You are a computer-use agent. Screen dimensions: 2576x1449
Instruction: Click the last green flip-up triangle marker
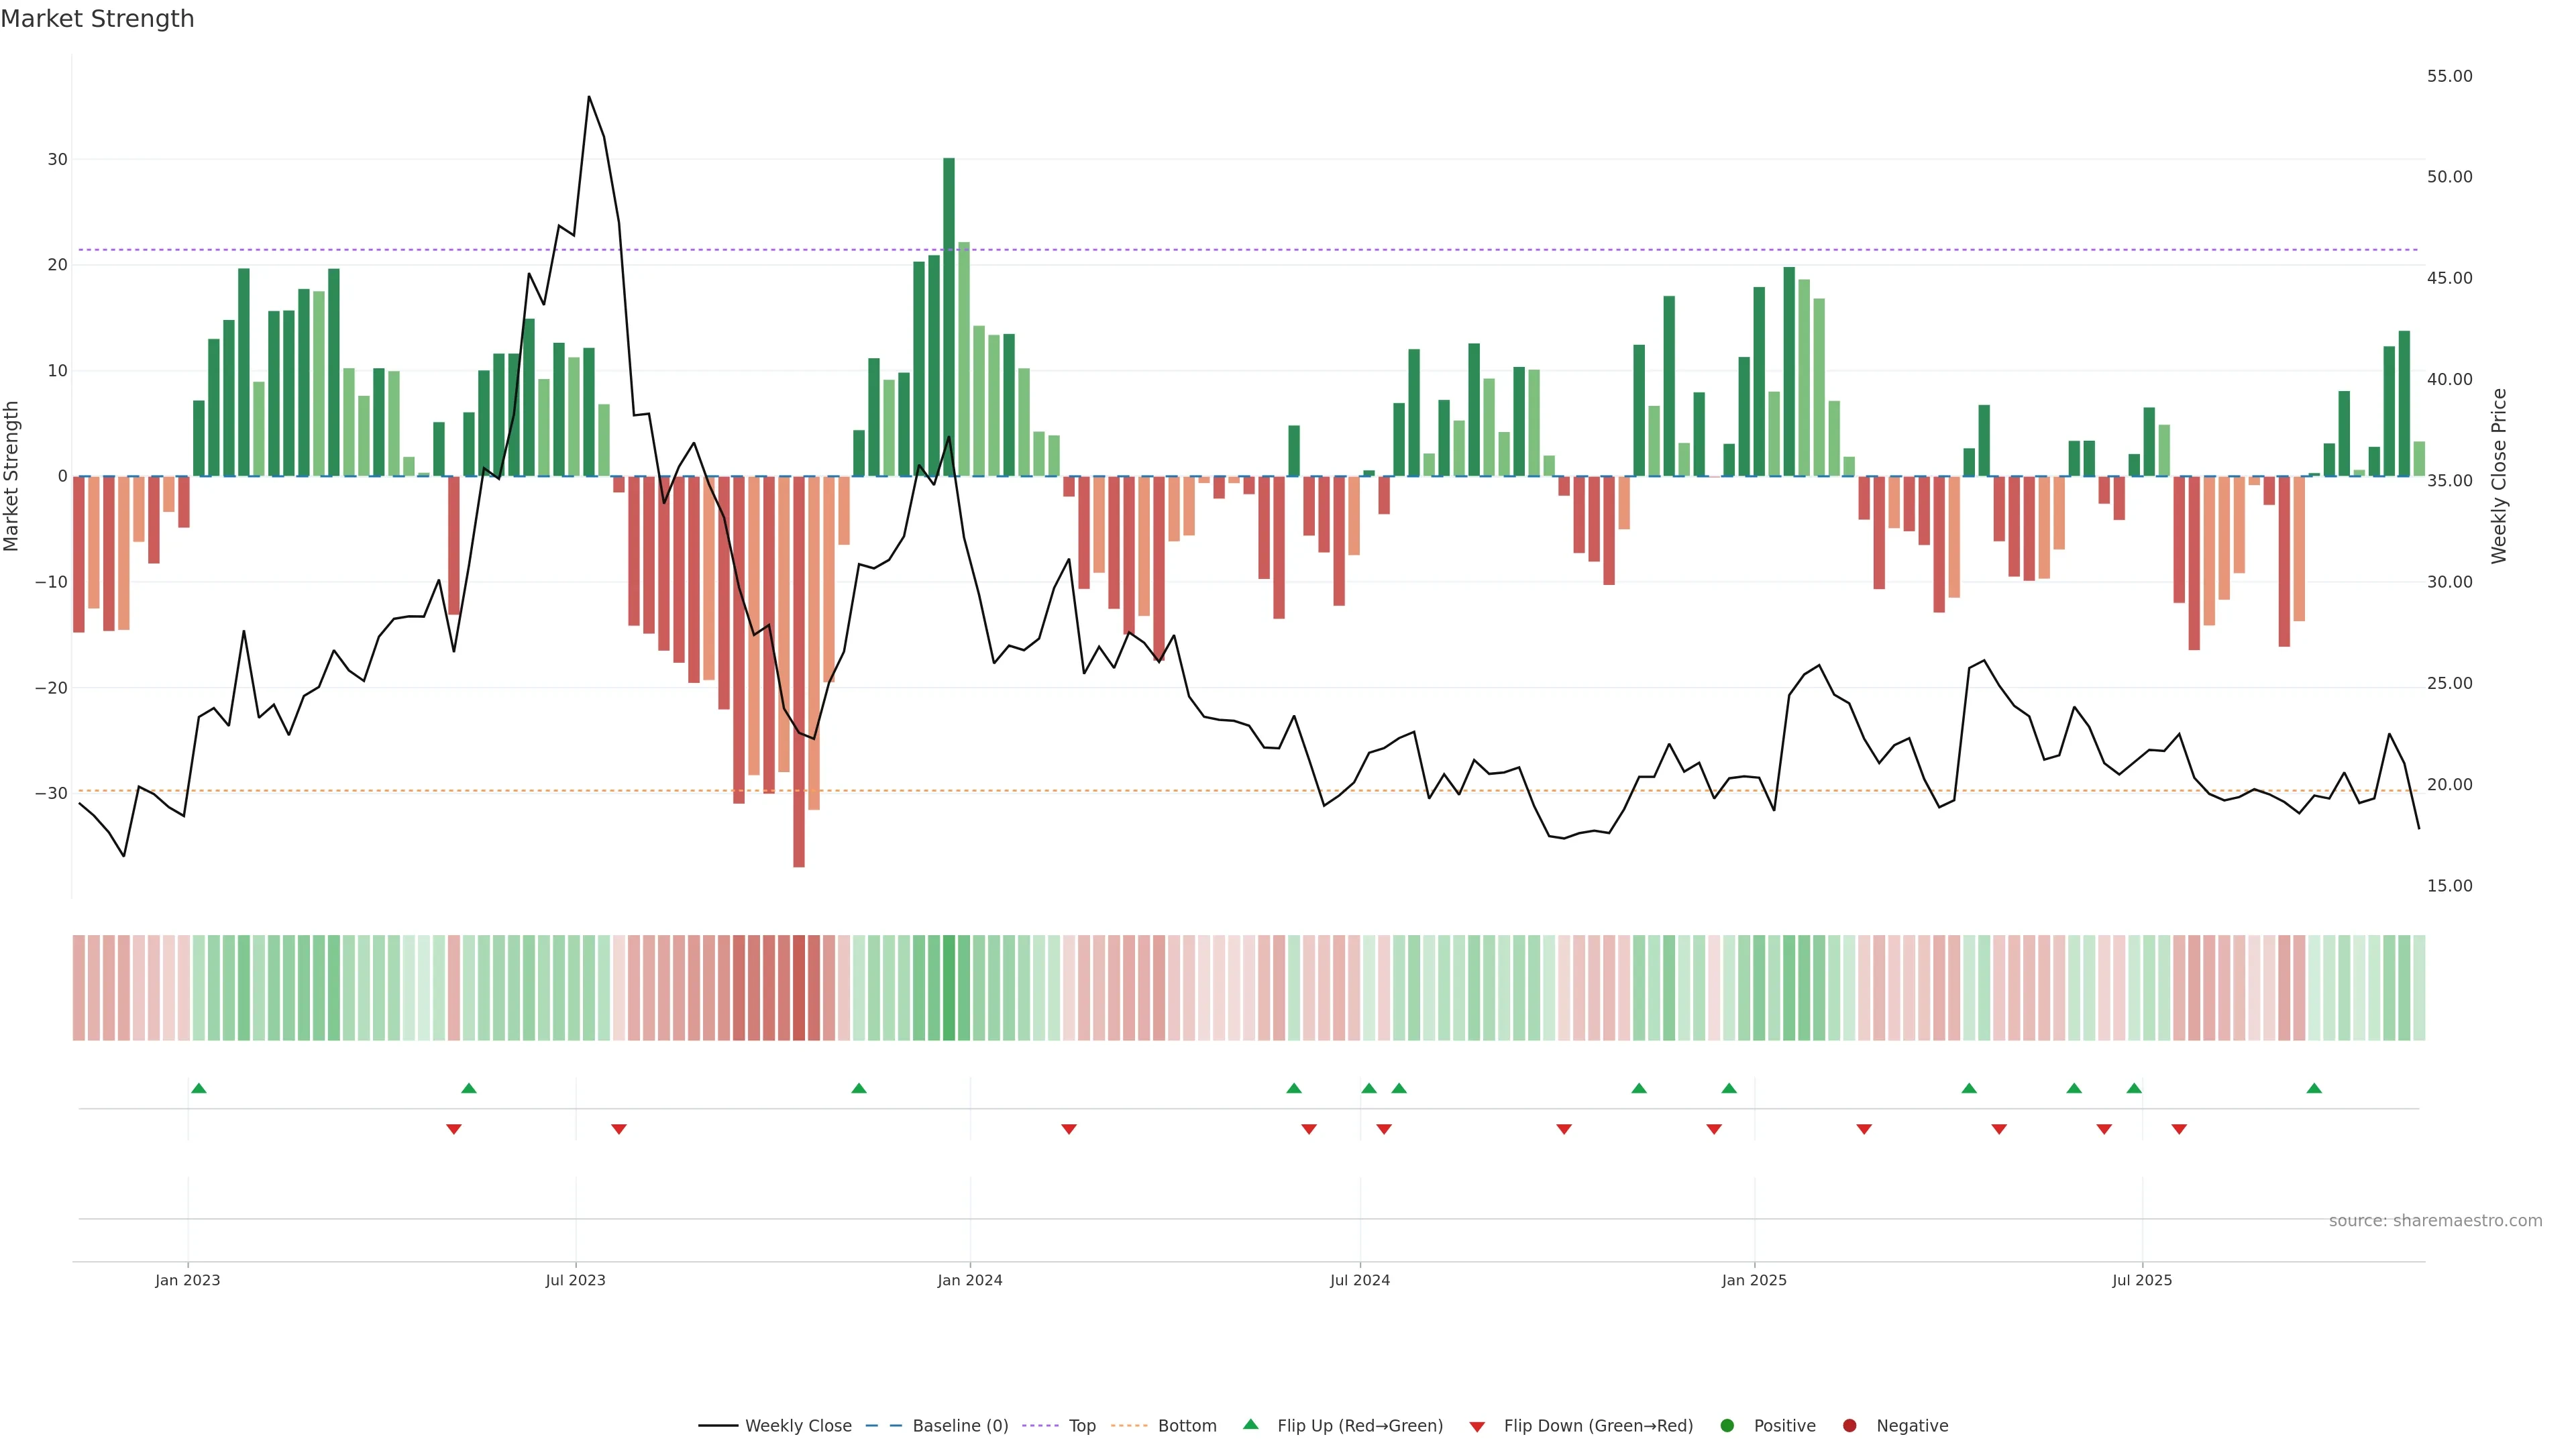[2314, 1088]
